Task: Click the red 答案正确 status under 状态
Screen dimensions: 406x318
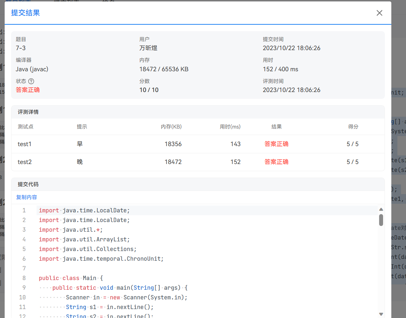Action: [x=28, y=90]
